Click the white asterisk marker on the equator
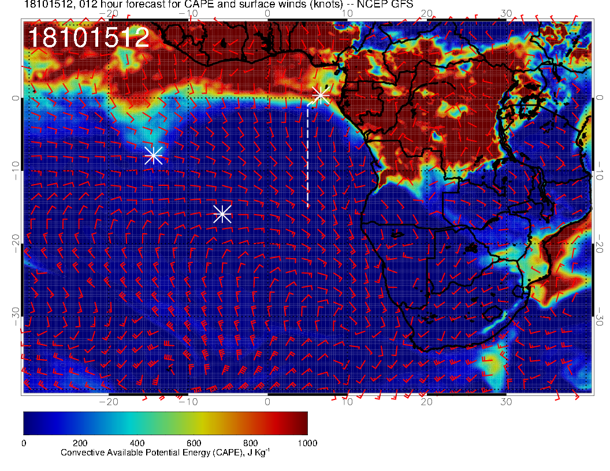Screen dimensions: 610x471 (x=321, y=95)
